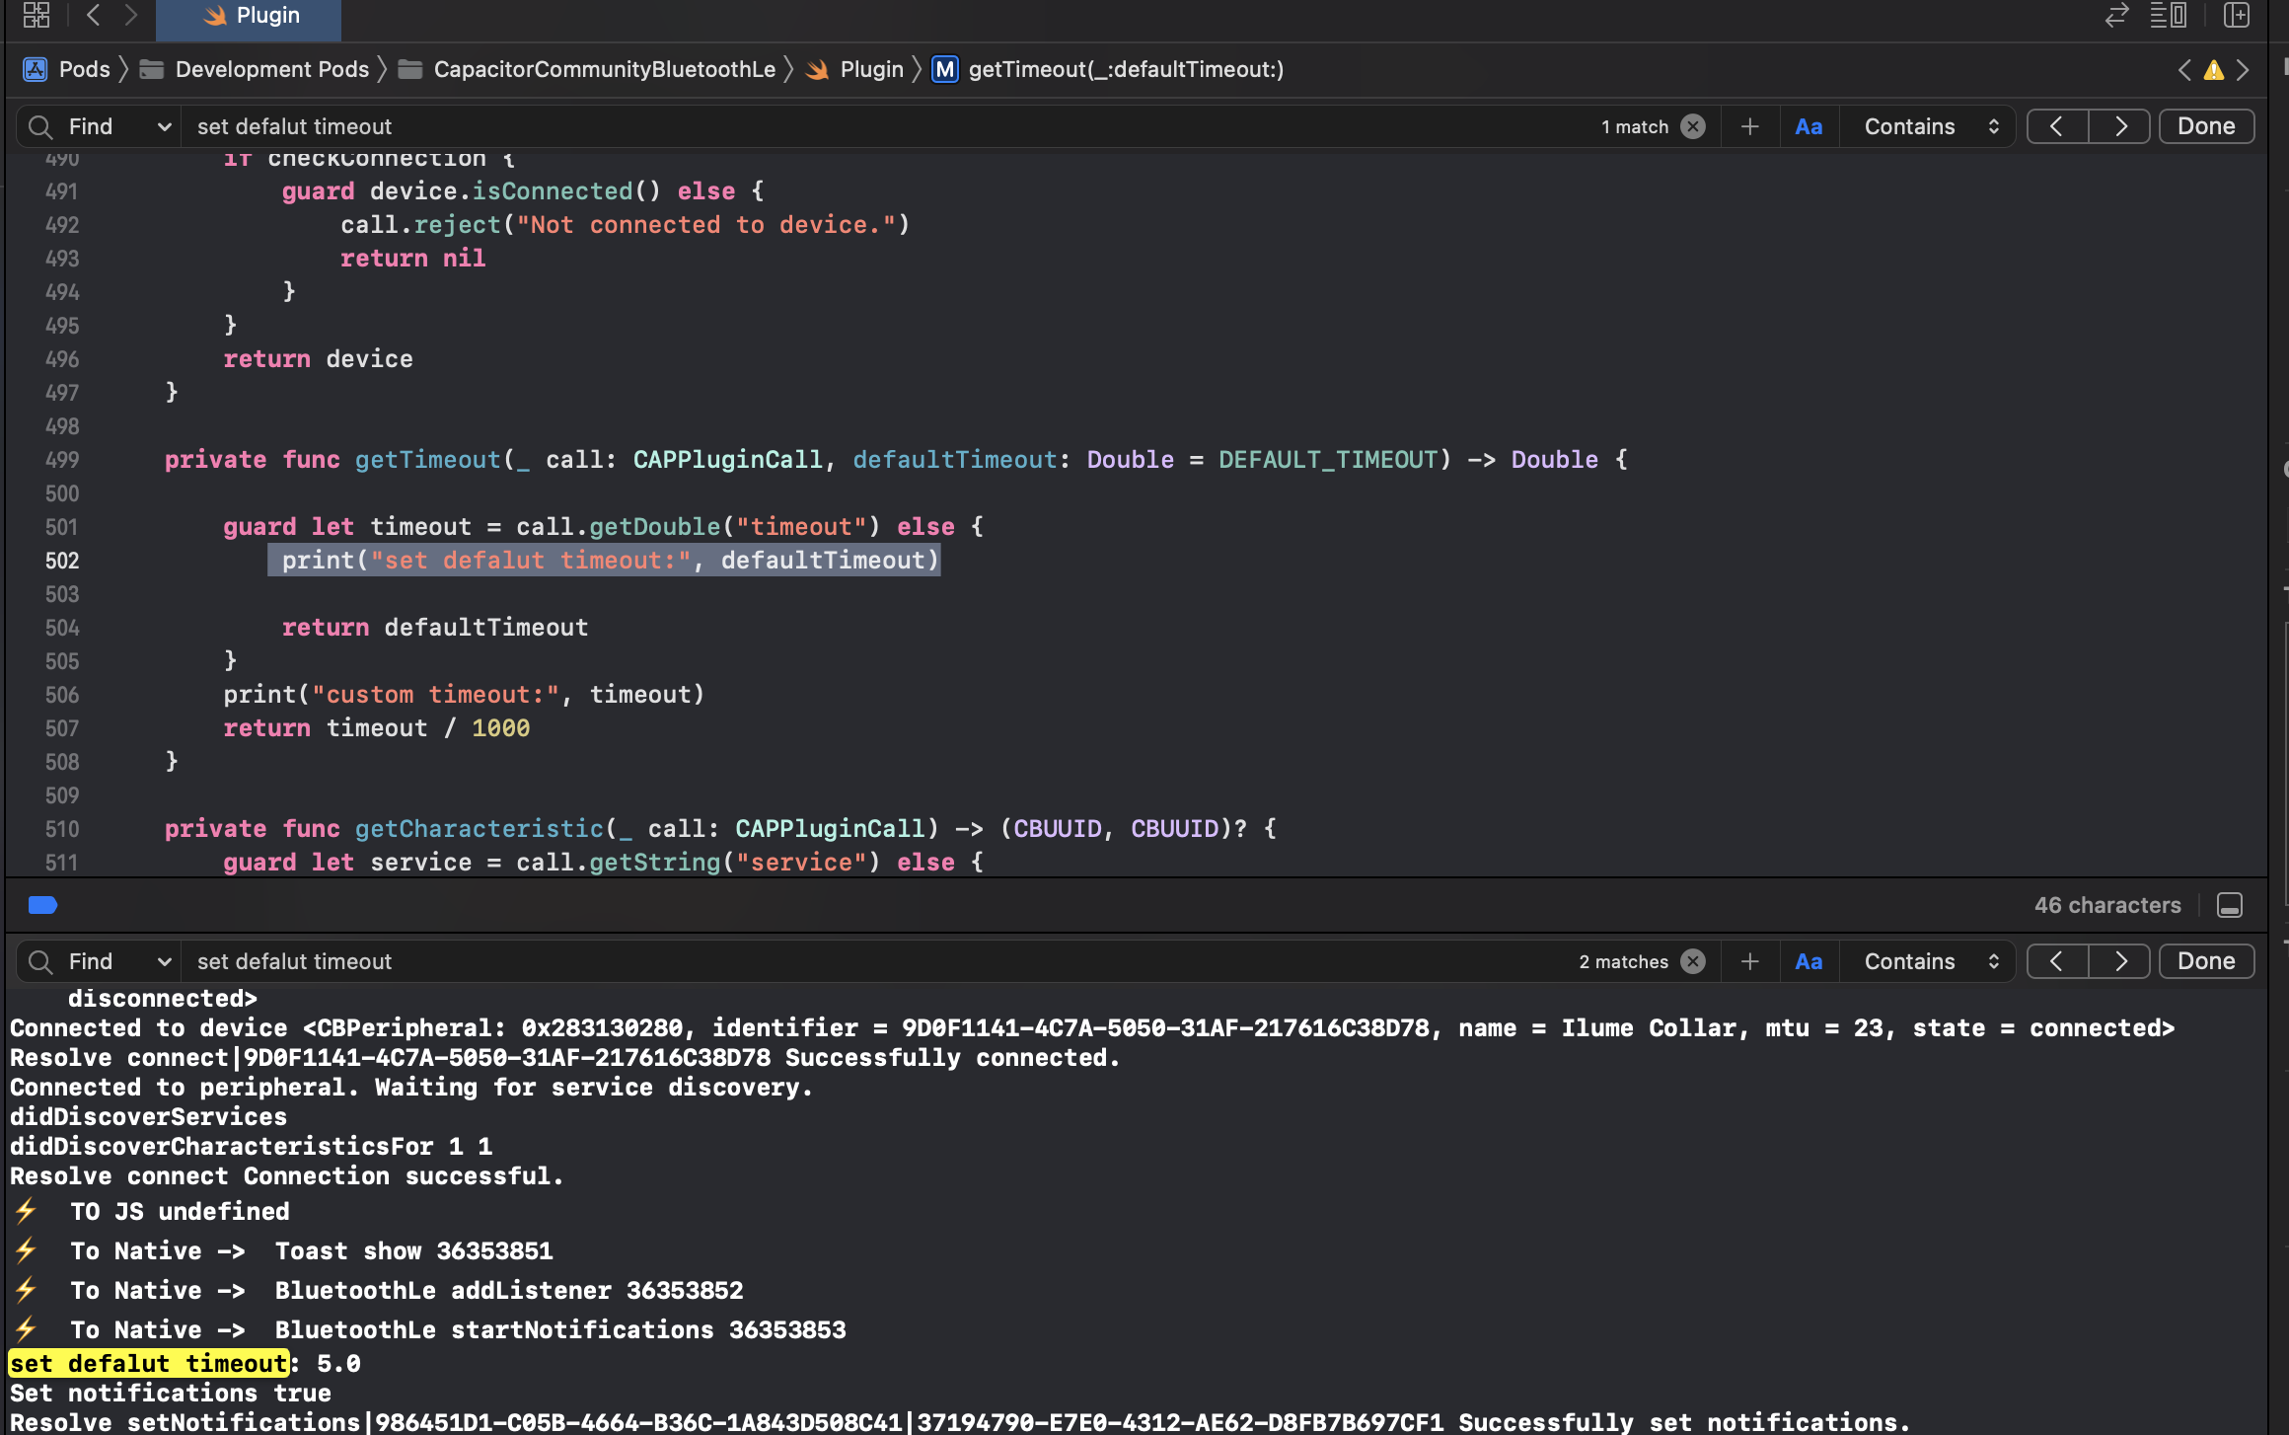
Task: Open the related items menu in the jump bar
Action: (x=36, y=16)
